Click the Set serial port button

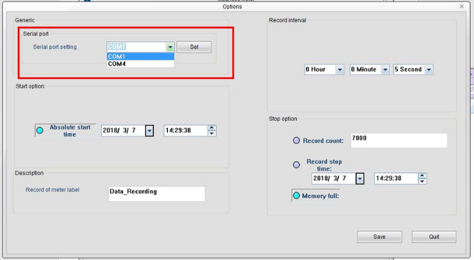click(194, 47)
